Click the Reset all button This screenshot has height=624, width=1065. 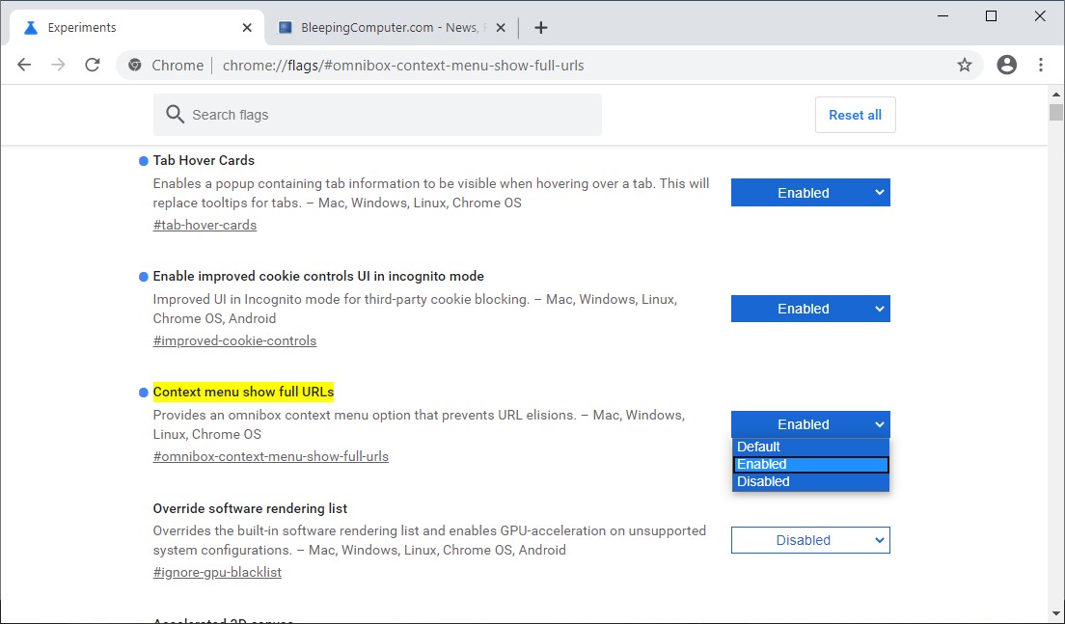(x=855, y=114)
